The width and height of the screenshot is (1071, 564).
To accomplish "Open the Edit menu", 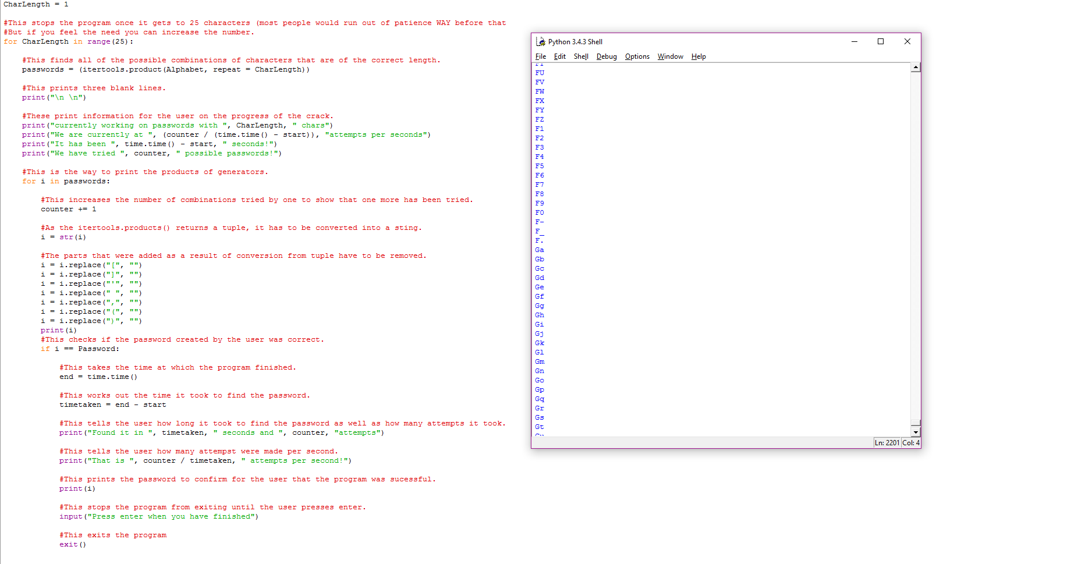I will point(559,56).
